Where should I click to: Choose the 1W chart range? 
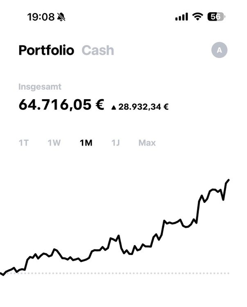click(54, 143)
